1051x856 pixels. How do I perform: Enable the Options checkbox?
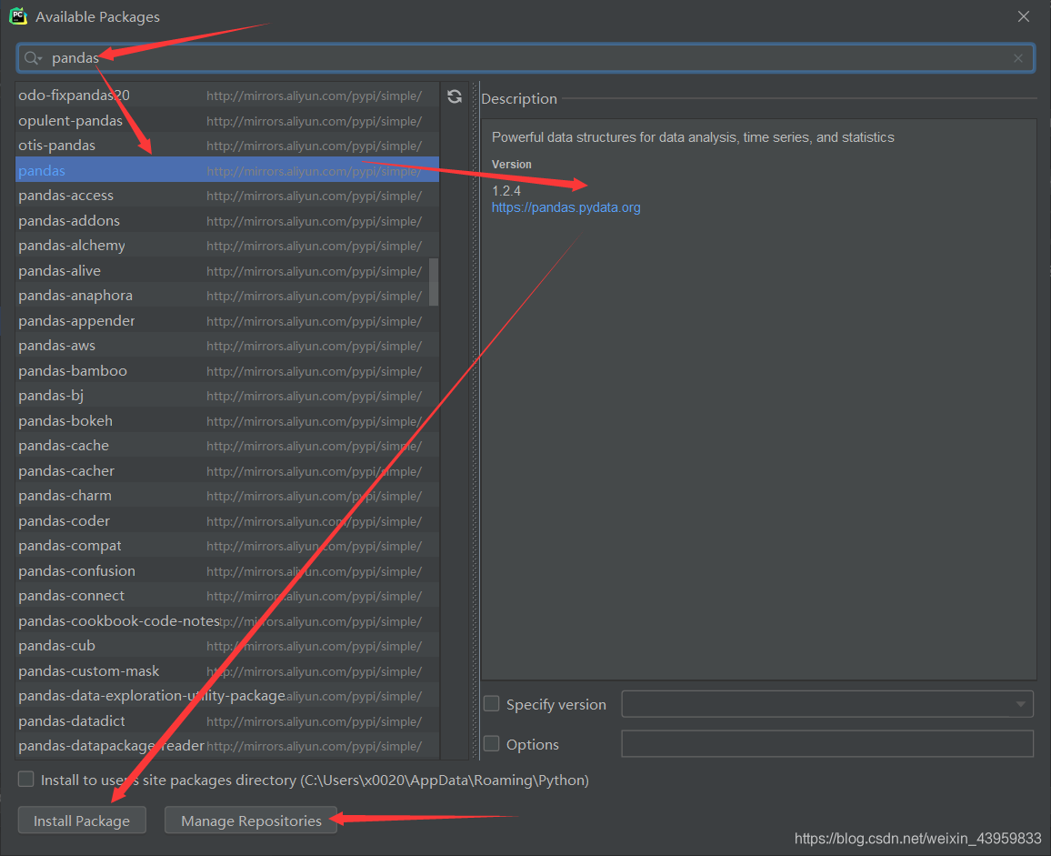[x=491, y=744]
